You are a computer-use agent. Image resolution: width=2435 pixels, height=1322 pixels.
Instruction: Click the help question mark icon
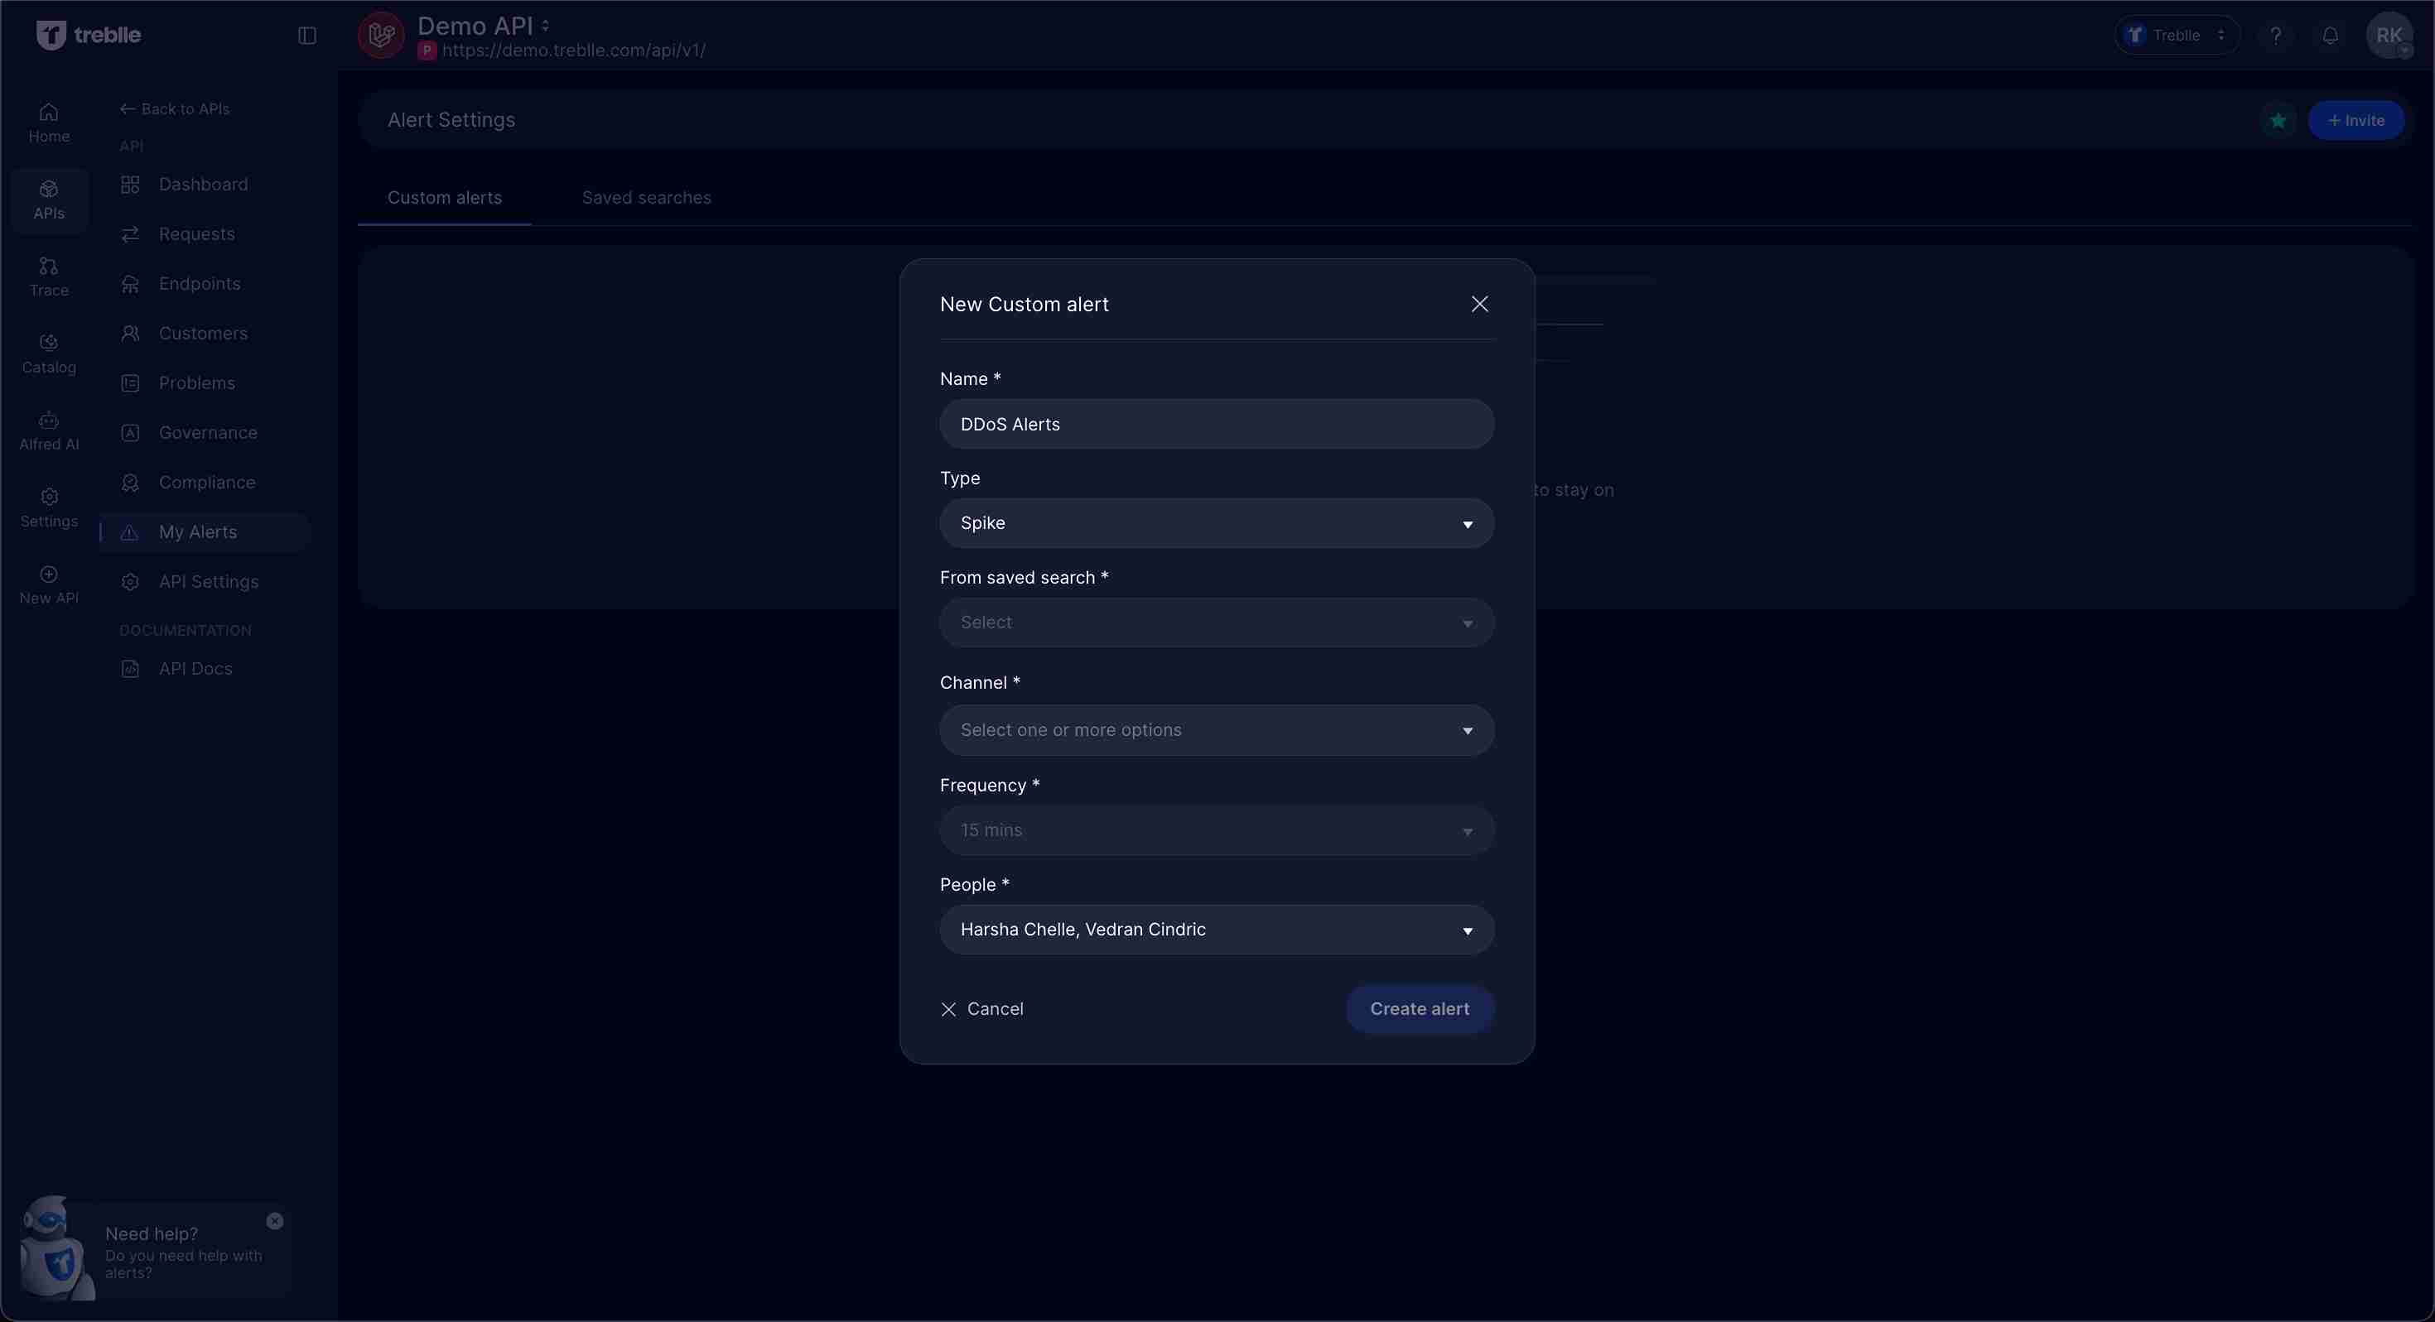coord(2276,35)
